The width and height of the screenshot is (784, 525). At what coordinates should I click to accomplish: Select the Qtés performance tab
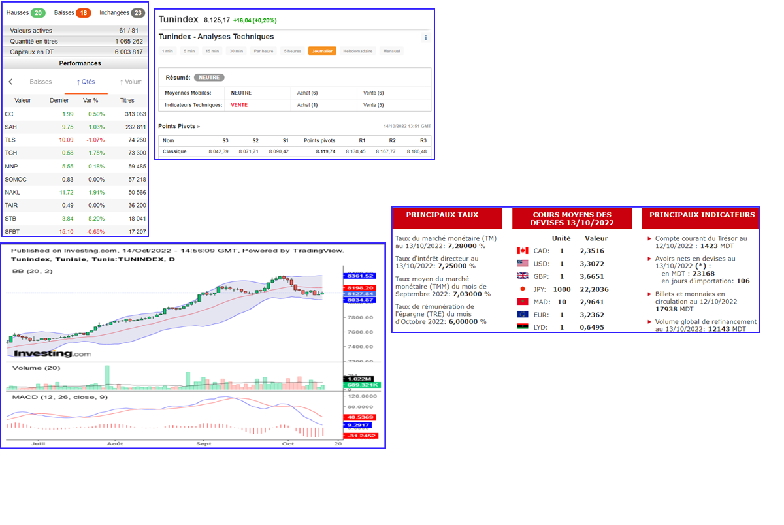click(86, 82)
